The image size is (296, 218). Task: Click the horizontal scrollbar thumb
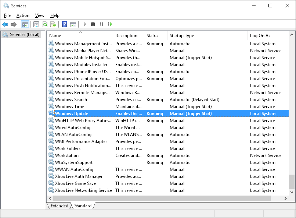coord(162,198)
